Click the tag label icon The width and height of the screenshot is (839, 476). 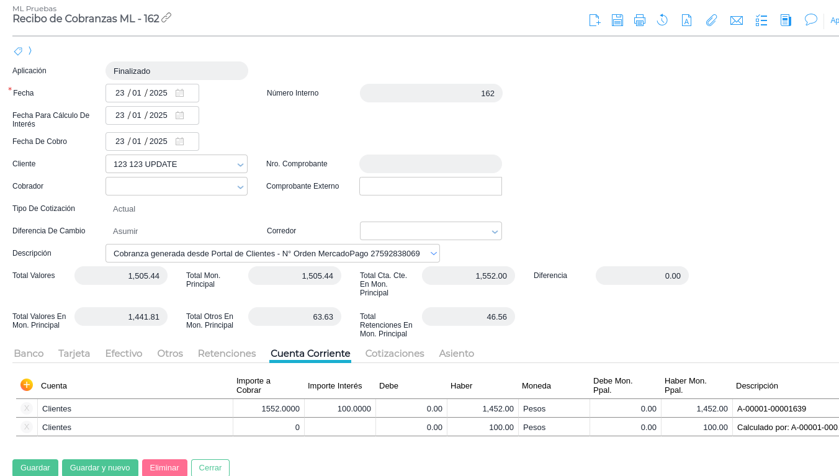(18, 51)
